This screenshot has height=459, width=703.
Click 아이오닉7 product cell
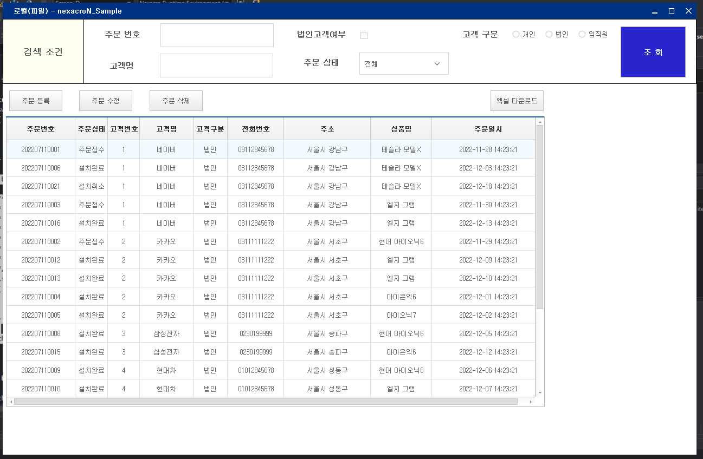click(401, 315)
